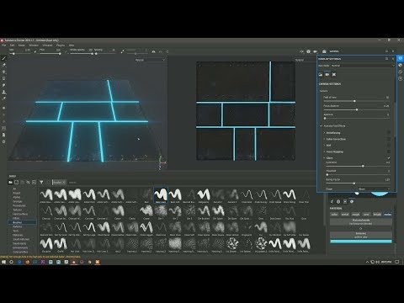Enable the Antialiasing checkbox
Image resolution: width=404 pixels, height=303 pixels.
click(389, 132)
